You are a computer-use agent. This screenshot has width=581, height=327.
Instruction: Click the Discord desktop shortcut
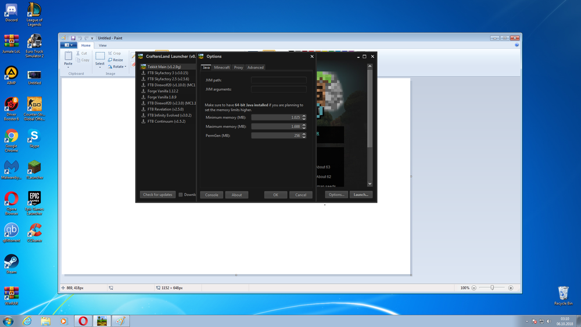tap(11, 12)
